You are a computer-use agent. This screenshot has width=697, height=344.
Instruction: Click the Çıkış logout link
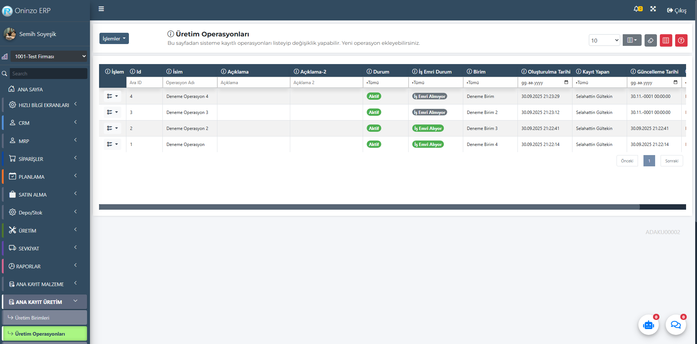[x=677, y=11]
